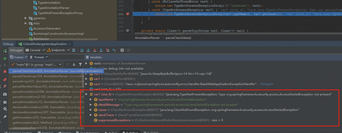This screenshot has width=342, height=133.
Task: Select previous frame with up arrow
Action: pyautogui.click(x=67, y=64)
